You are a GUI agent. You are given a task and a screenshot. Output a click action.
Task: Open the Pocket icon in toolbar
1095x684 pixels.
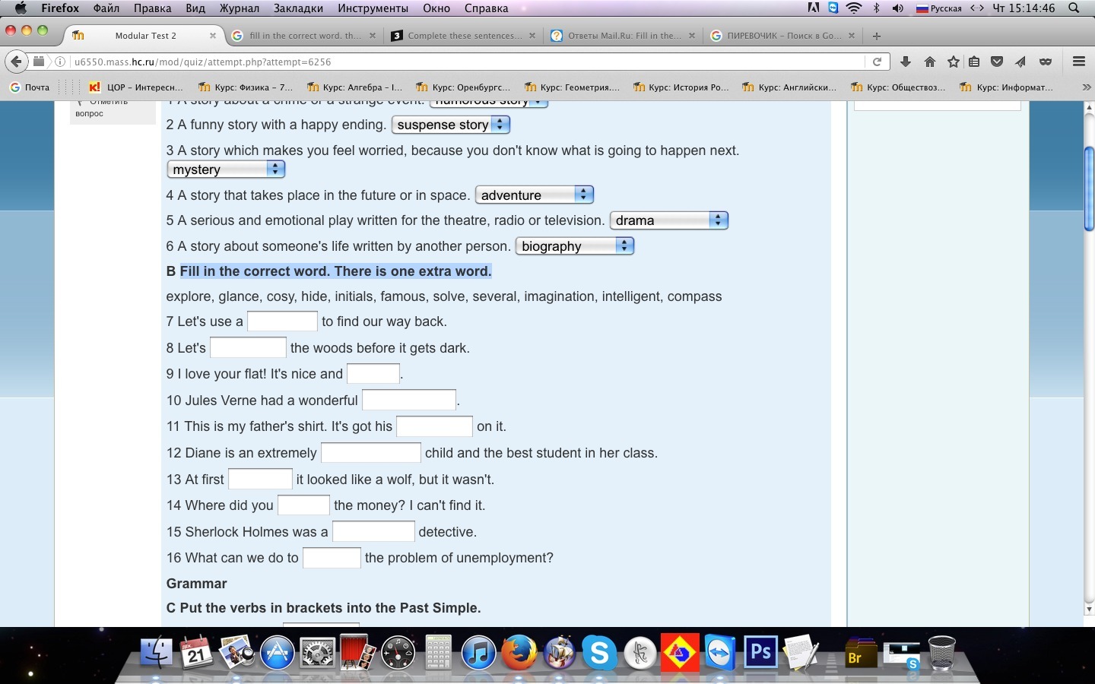tap(997, 62)
